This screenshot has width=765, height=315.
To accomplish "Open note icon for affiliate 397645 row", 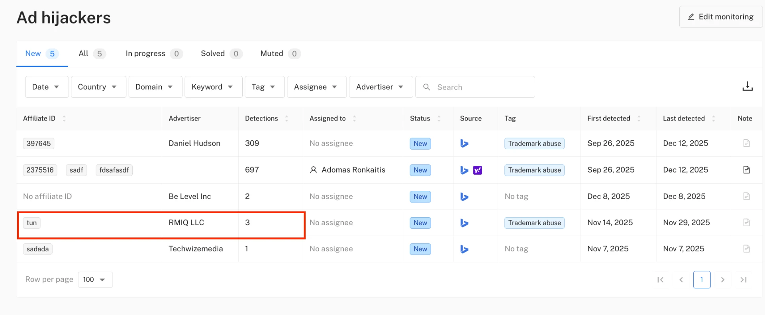I will pyautogui.click(x=746, y=143).
